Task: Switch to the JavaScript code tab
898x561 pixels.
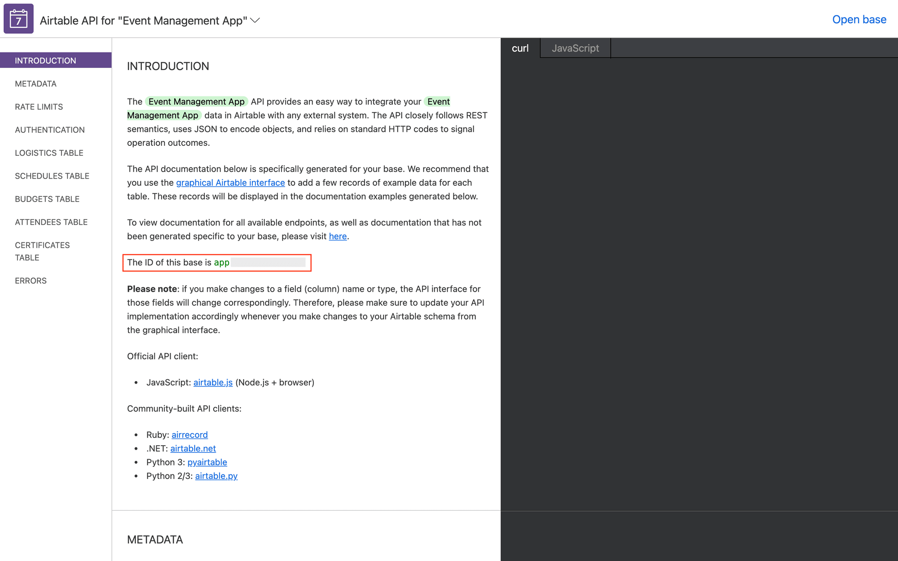Action: pos(576,48)
